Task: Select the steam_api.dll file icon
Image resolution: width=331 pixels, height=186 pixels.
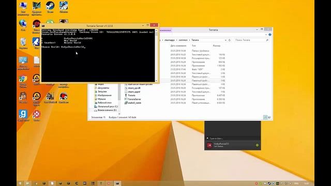Action: point(126,88)
